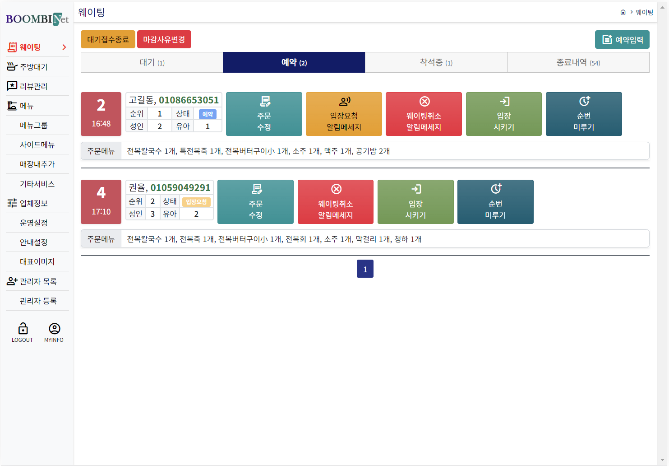Edit order for 고길동 reservation
669x466 pixels.
[264, 114]
